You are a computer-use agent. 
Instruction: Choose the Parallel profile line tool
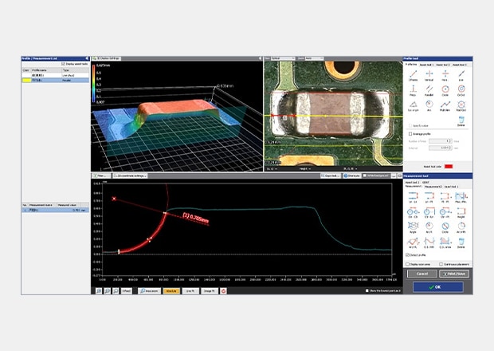pos(430,89)
